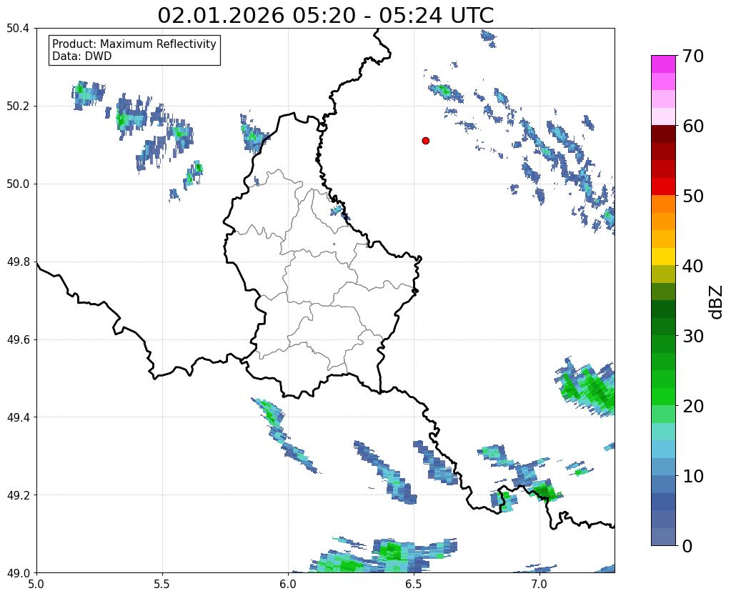Screen dimensions: 731x596
Task: Click the colorbar tick label 50
Action: 692,196
